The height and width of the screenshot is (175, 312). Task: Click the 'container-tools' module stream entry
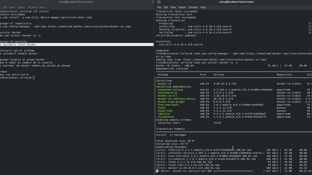point(169,123)
